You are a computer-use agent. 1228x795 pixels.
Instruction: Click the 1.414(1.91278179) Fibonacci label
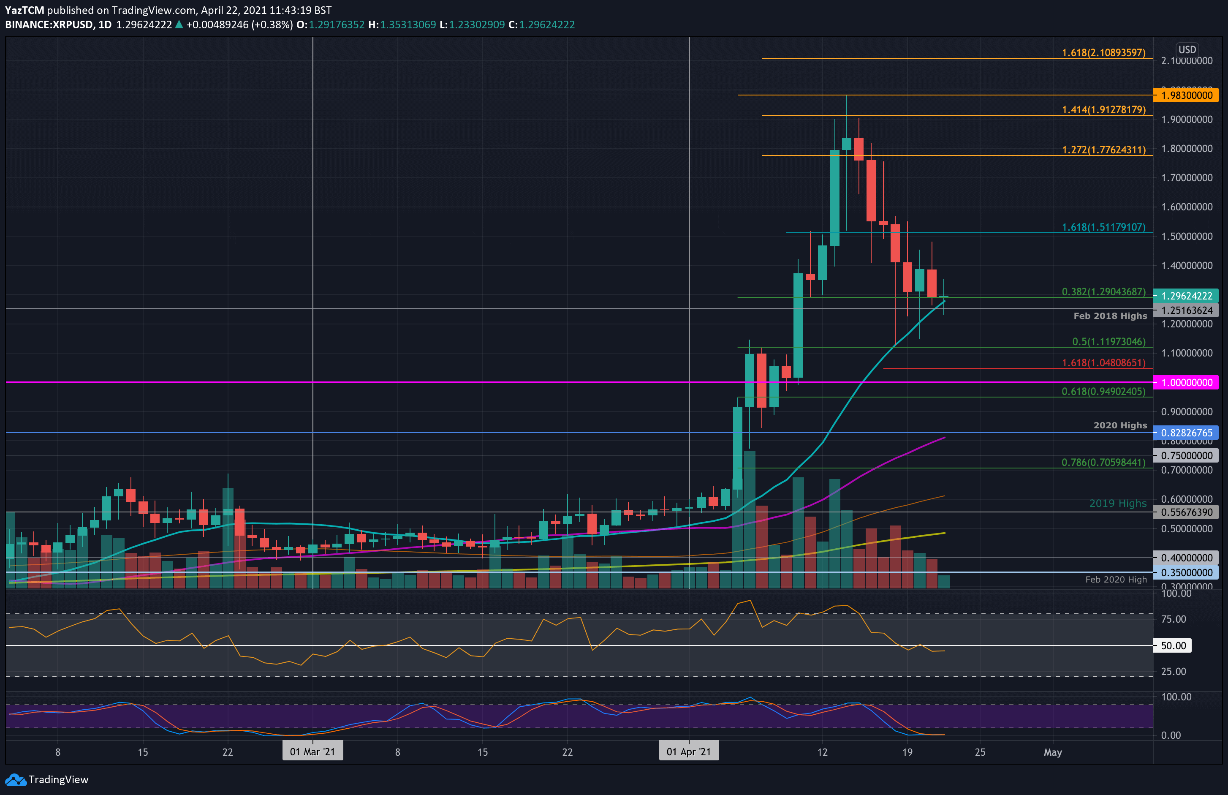tap(1103, 109)
